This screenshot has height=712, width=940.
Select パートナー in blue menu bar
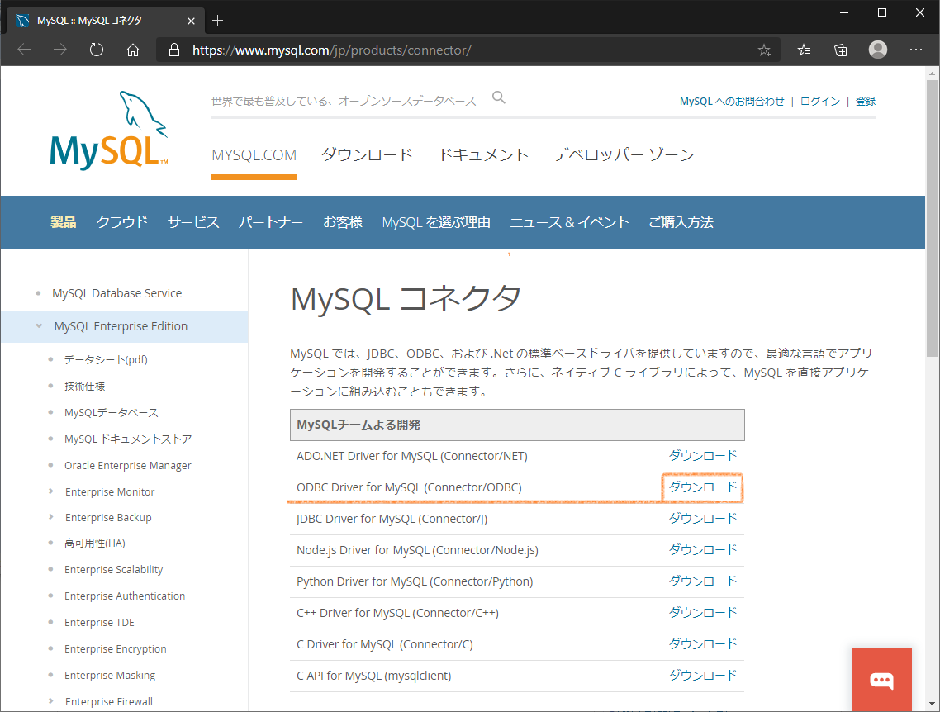[271, 222]
